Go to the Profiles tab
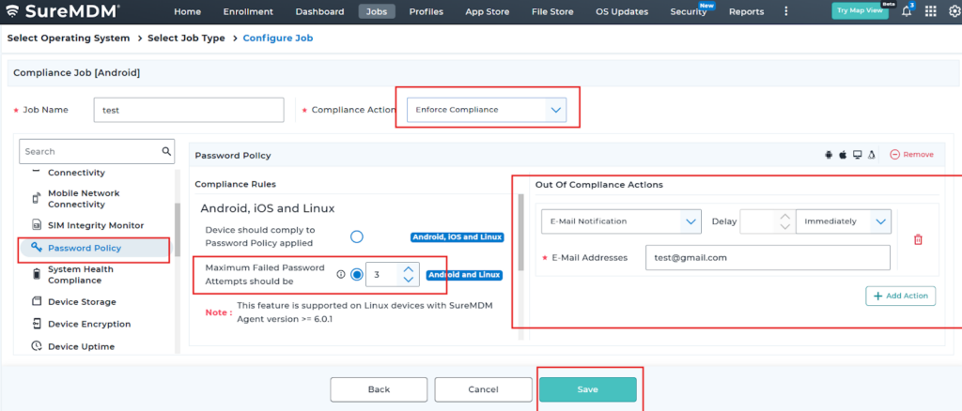The image size is (962, 411). coord(427,11)
